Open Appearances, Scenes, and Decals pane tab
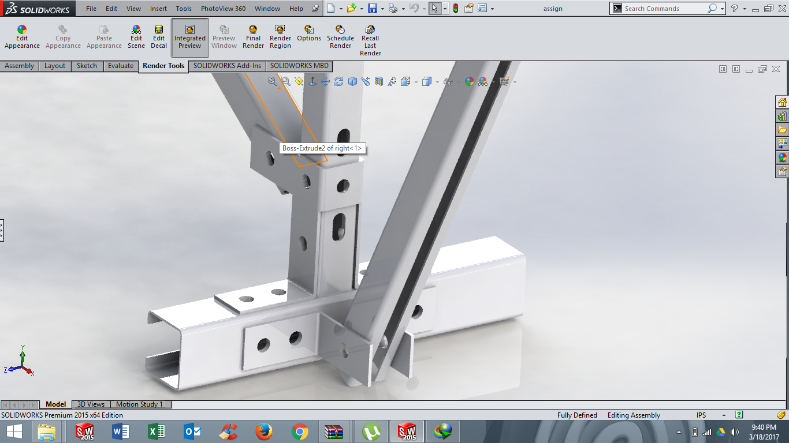 pos(782,157)
